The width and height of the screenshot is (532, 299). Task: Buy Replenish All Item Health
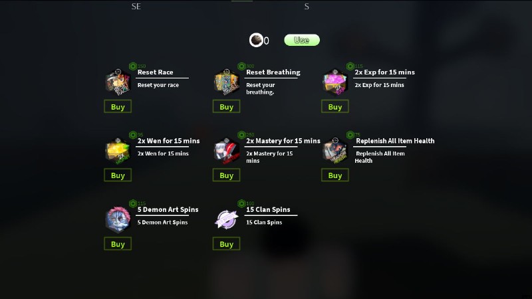[335, 175]
